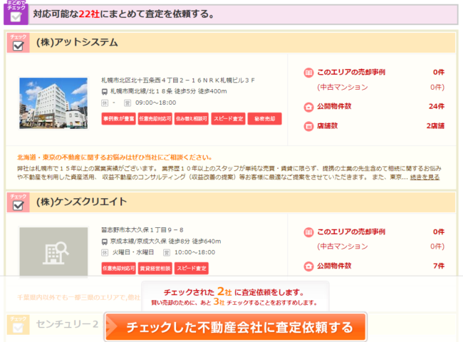Click the book icon beside アットシステム このエリアの売却事例

point(308,73)
